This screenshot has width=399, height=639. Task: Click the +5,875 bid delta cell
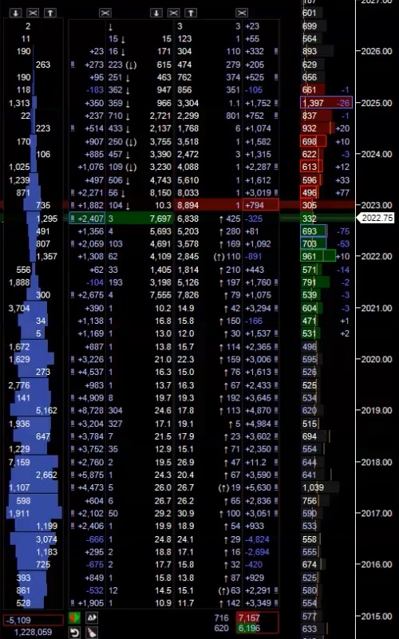point(90,475)
